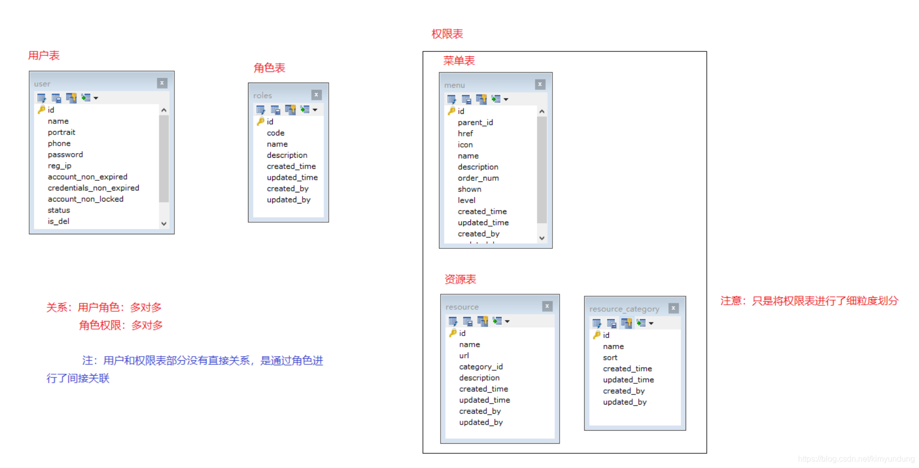Select the is_del column in user table
919x468 pixels.
58,221
